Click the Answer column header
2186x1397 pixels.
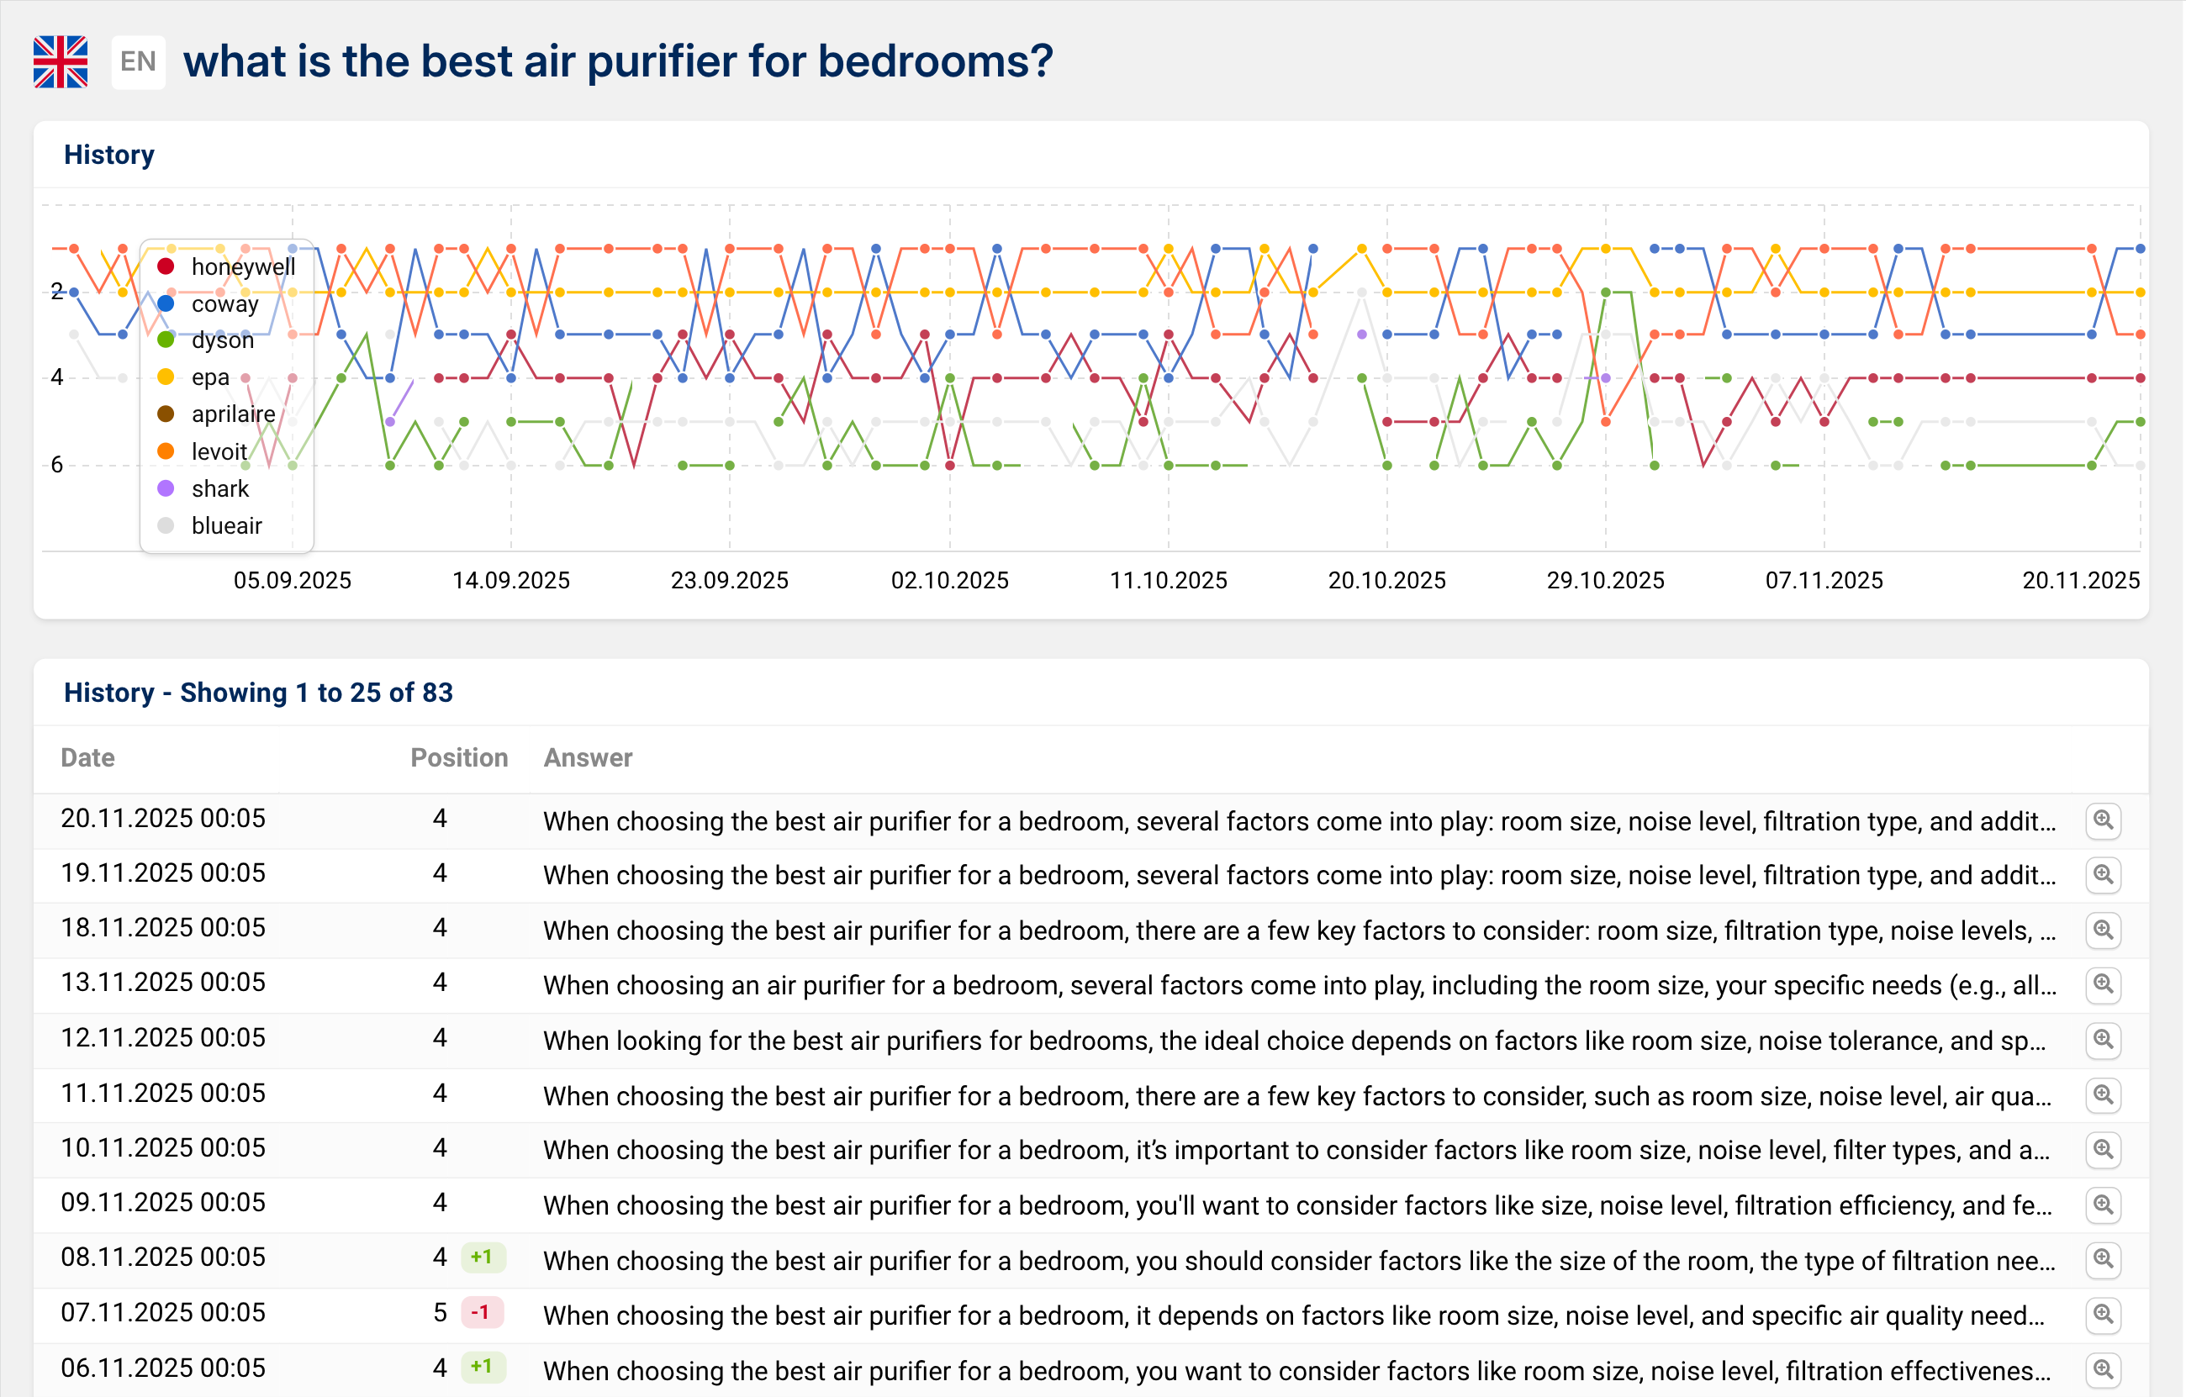(588, 758)
